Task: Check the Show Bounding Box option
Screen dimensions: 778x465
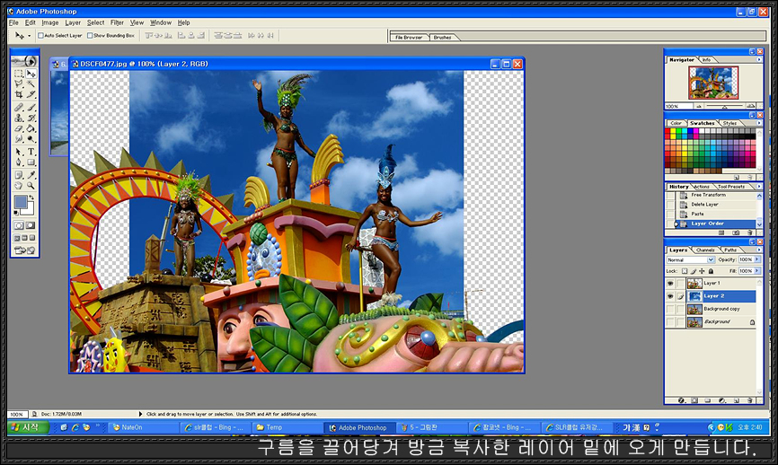Action: click(x=89, y=36)
